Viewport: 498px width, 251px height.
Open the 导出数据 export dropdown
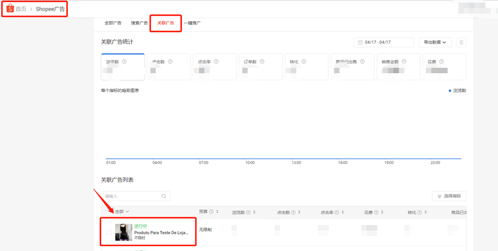[435, 42]
